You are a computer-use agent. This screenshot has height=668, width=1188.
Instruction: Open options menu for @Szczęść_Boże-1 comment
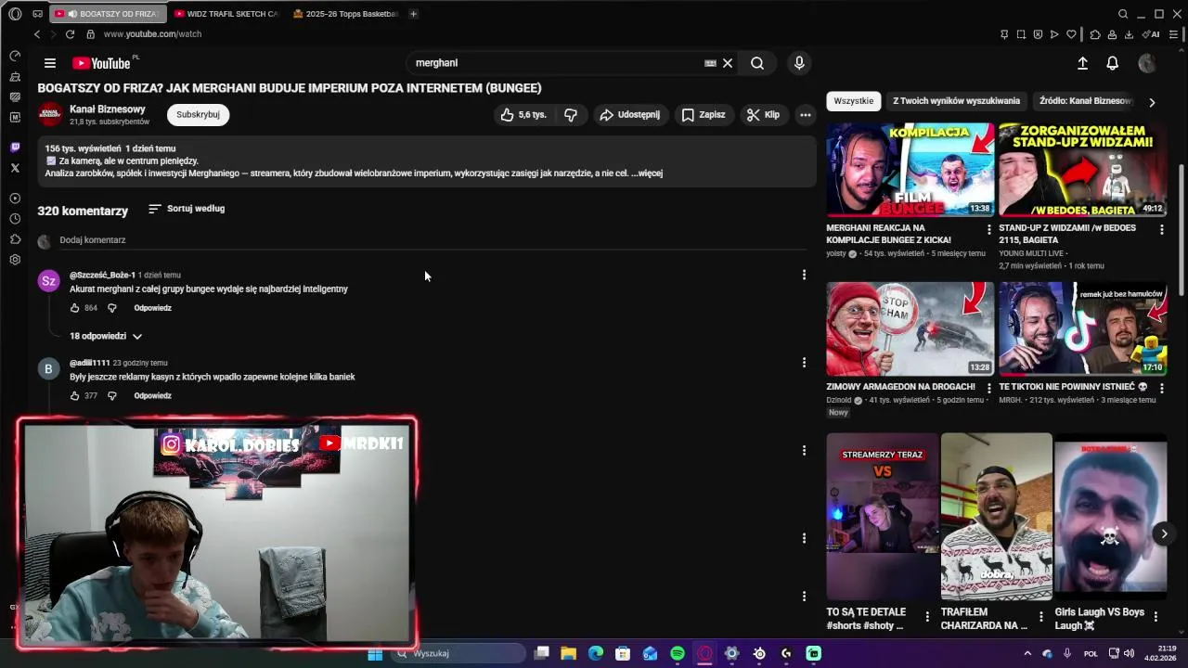[804, 275]
